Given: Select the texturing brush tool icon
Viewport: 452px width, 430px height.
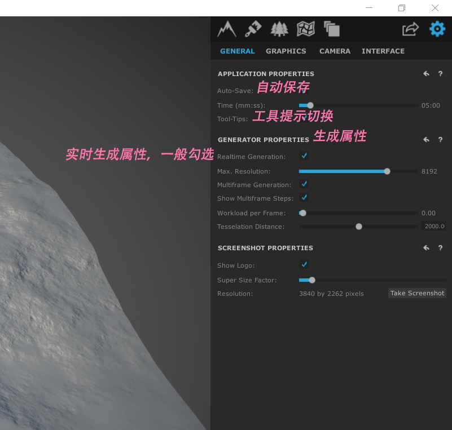Looking at the screenshot, I should click(x=252, y=29).
